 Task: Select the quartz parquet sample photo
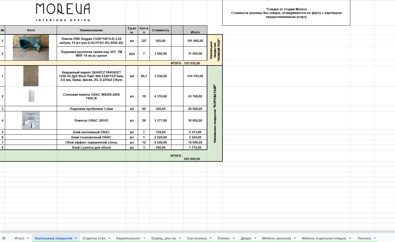31,76
